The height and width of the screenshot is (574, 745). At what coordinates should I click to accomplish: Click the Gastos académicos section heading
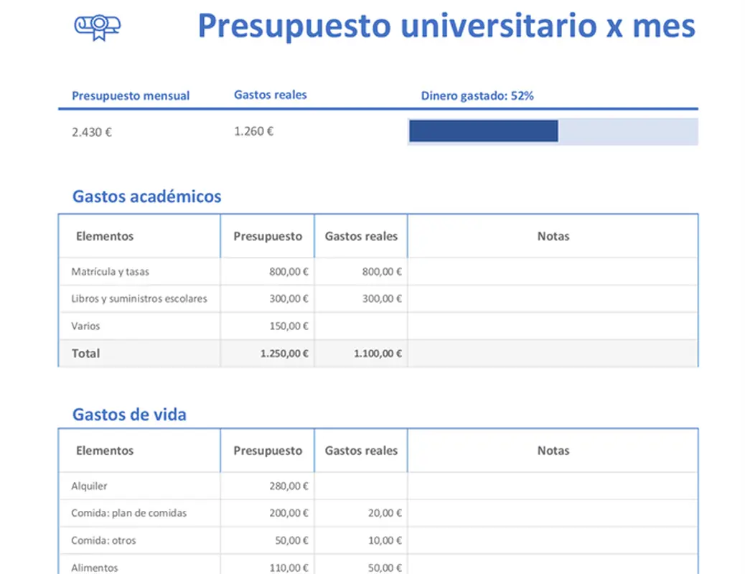(146, 197)
